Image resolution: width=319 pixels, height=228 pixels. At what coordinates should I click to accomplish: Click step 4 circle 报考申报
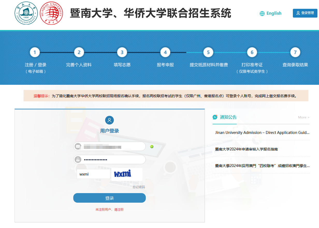point(165,52)
